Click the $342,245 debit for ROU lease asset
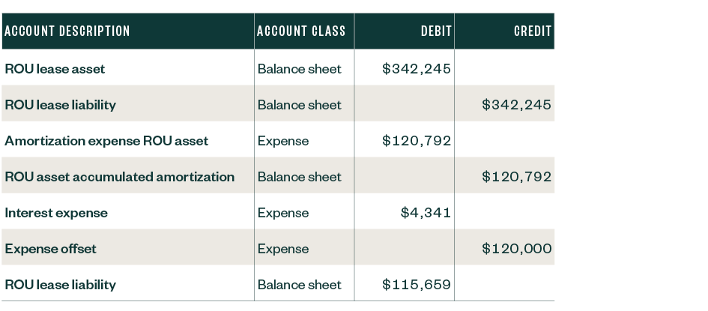This screenshot has width=708, height=311. pos(417,69)
